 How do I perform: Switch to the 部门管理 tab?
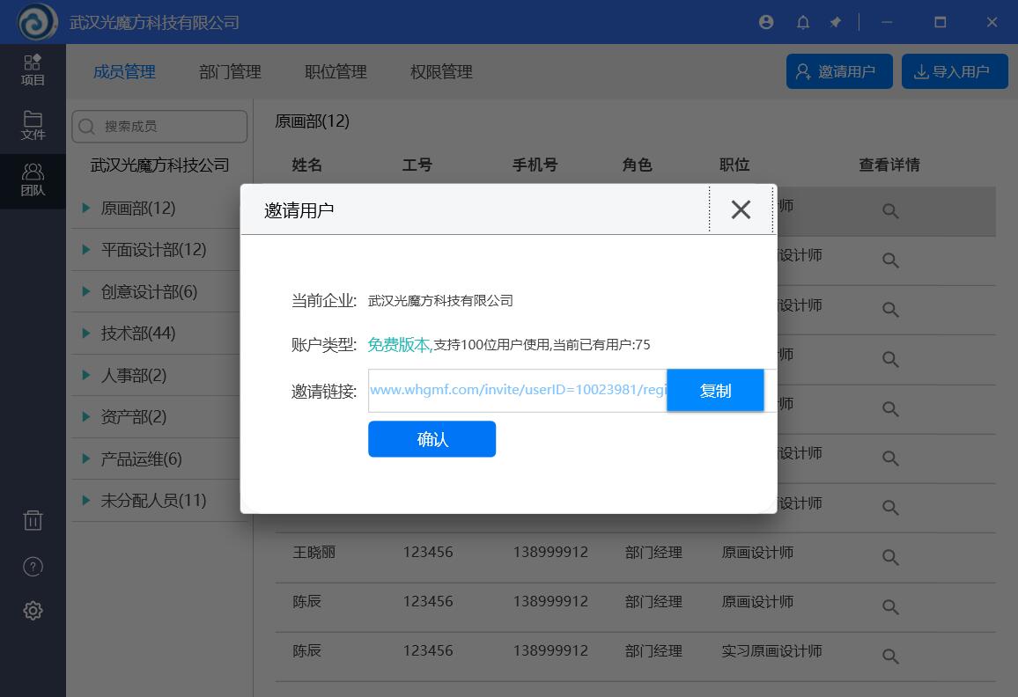point(230,71)
